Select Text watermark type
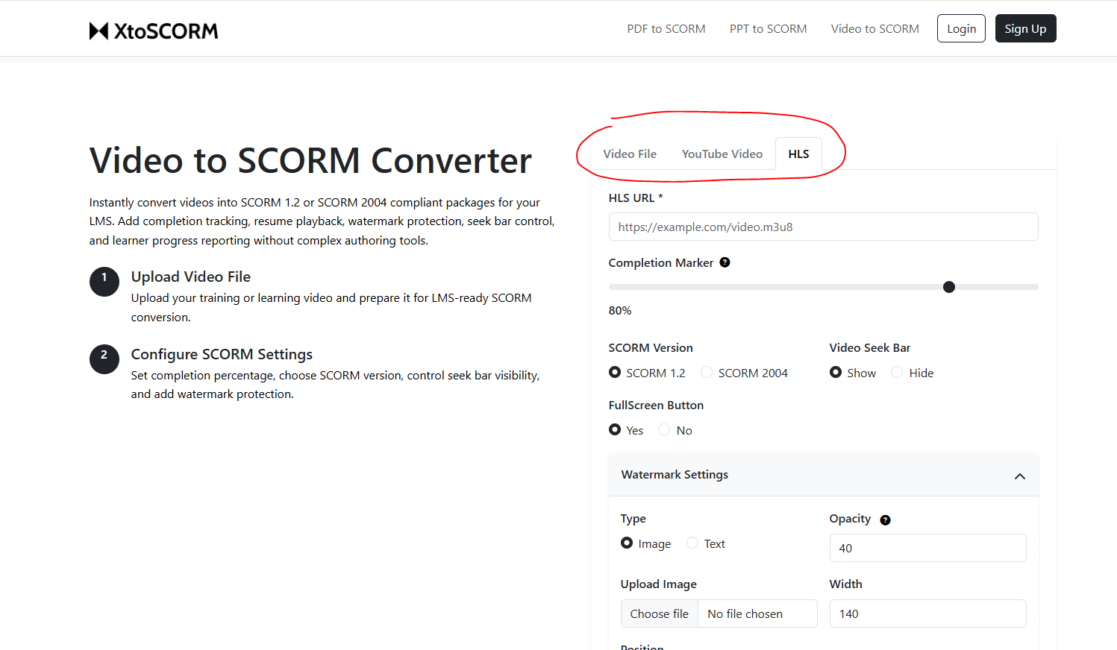The height and width of the screenshot is (650, 1117). tap(692, 543)
